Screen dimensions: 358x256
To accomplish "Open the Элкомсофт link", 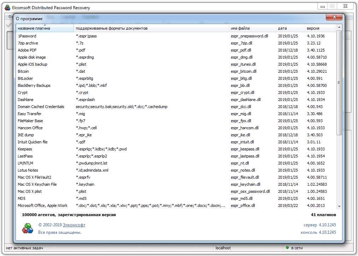I will point(74,225).
